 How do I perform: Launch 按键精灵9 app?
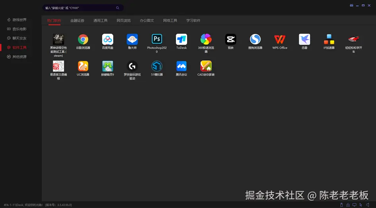tap(108, 66)
